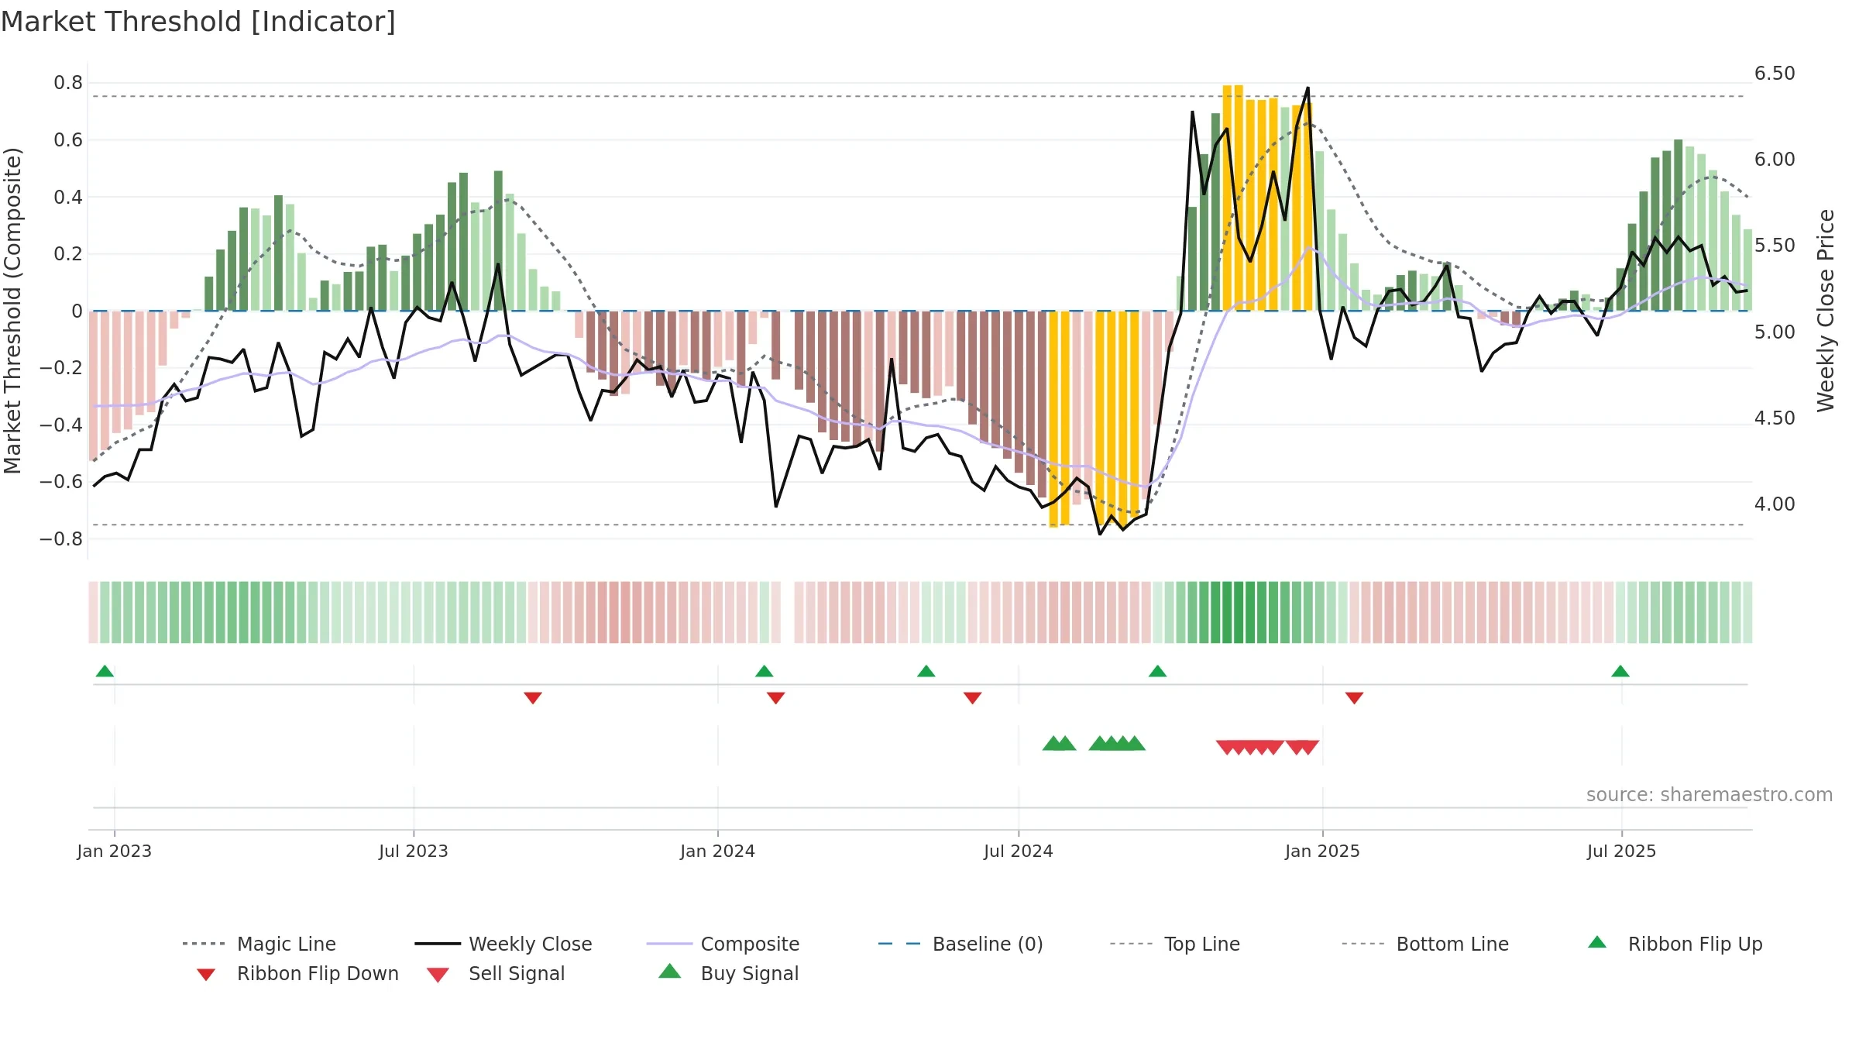Image resolution: width=1859 pixels, height=1046 pixels.
Task: Toggle the Magic Line legend entry
Action: click(x=259, y=944)
